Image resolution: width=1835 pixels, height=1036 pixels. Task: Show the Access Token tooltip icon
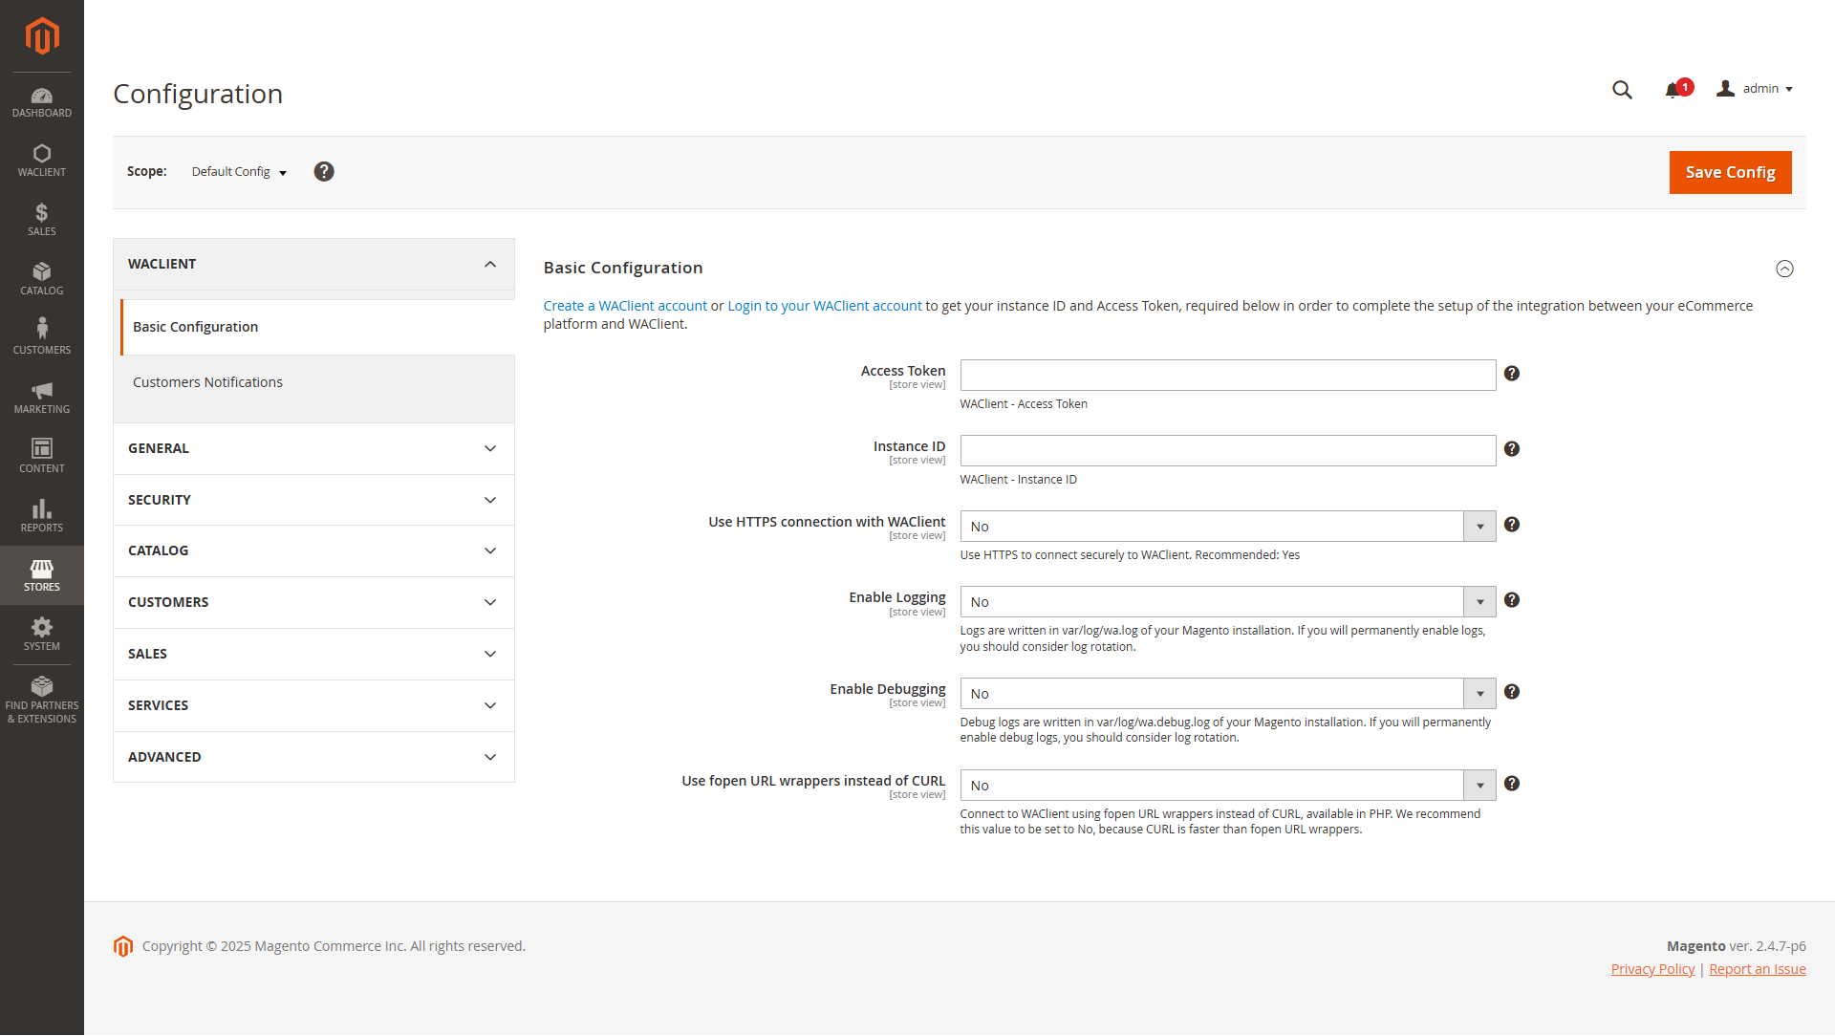point(1511,374)
